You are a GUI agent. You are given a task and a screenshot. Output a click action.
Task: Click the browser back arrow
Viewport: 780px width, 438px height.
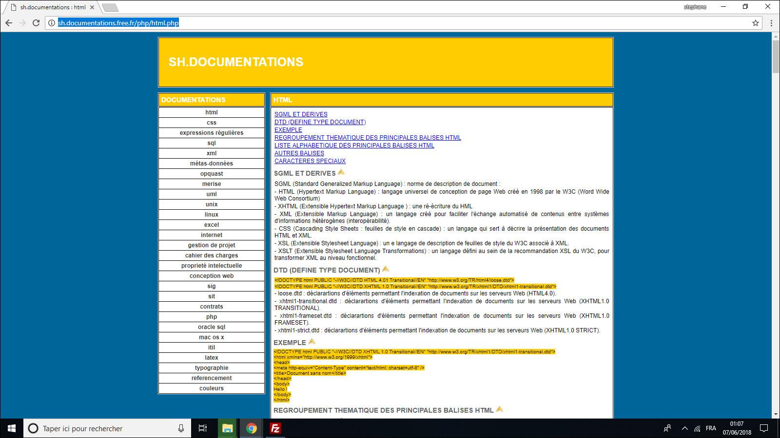[9, 23]
